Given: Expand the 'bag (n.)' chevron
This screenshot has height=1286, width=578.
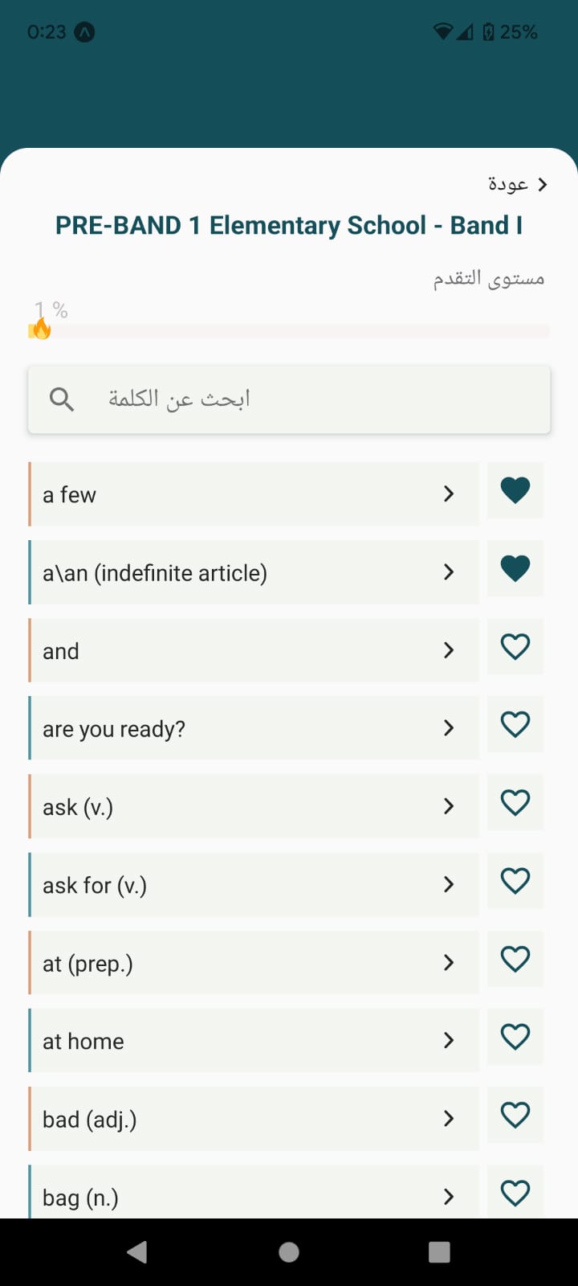Looking at the screenshot, I should (x=449, y=1196).
